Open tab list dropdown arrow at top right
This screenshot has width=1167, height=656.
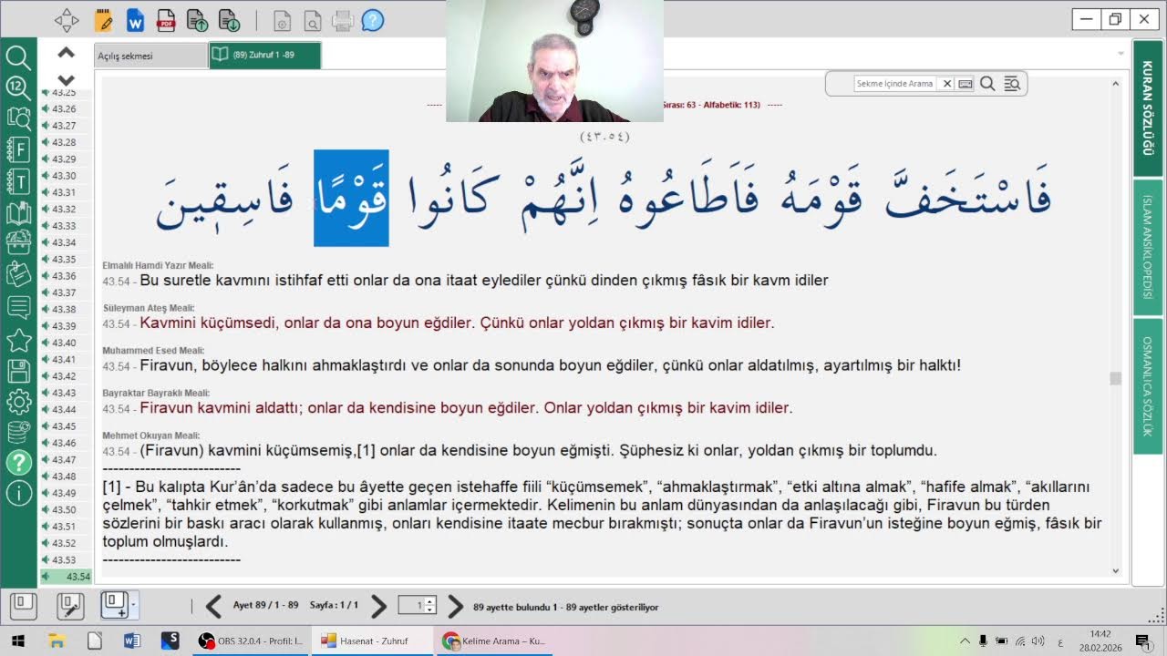click(x=1121, y=54)
